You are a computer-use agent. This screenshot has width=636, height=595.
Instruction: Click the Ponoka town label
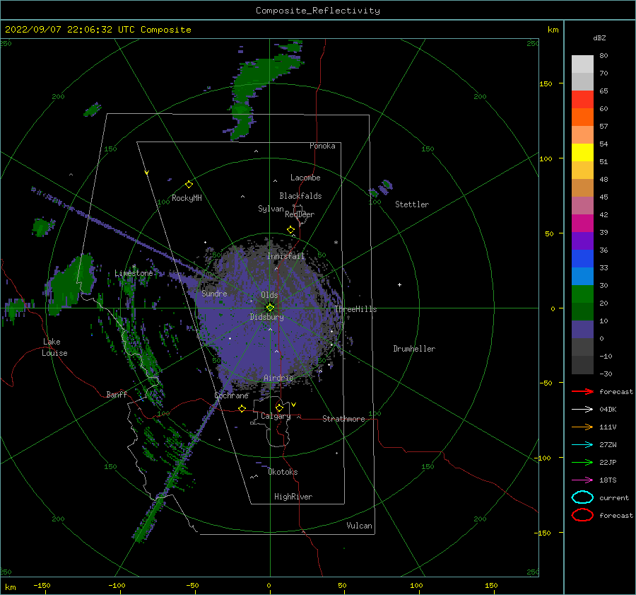[322, 146]
